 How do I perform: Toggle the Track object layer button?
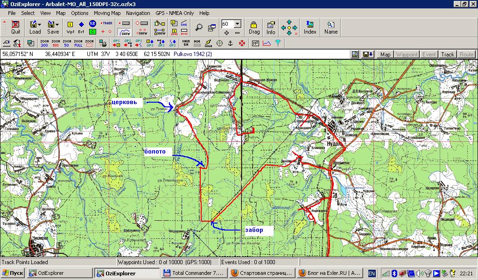[x=448, y=55]
